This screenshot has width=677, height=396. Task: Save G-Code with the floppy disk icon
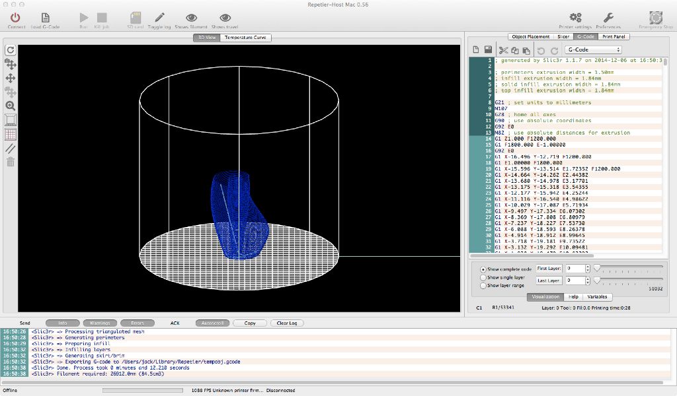point(487,50)
